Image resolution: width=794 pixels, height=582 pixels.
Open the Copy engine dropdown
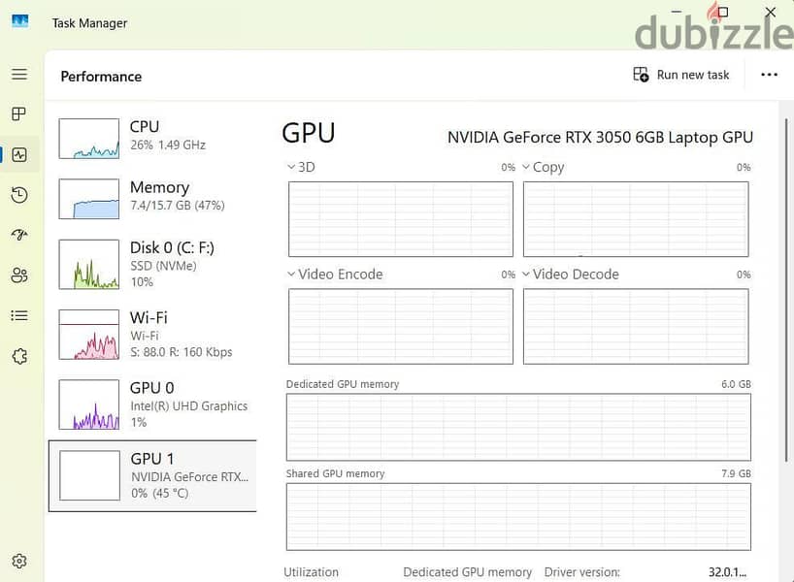543,167
